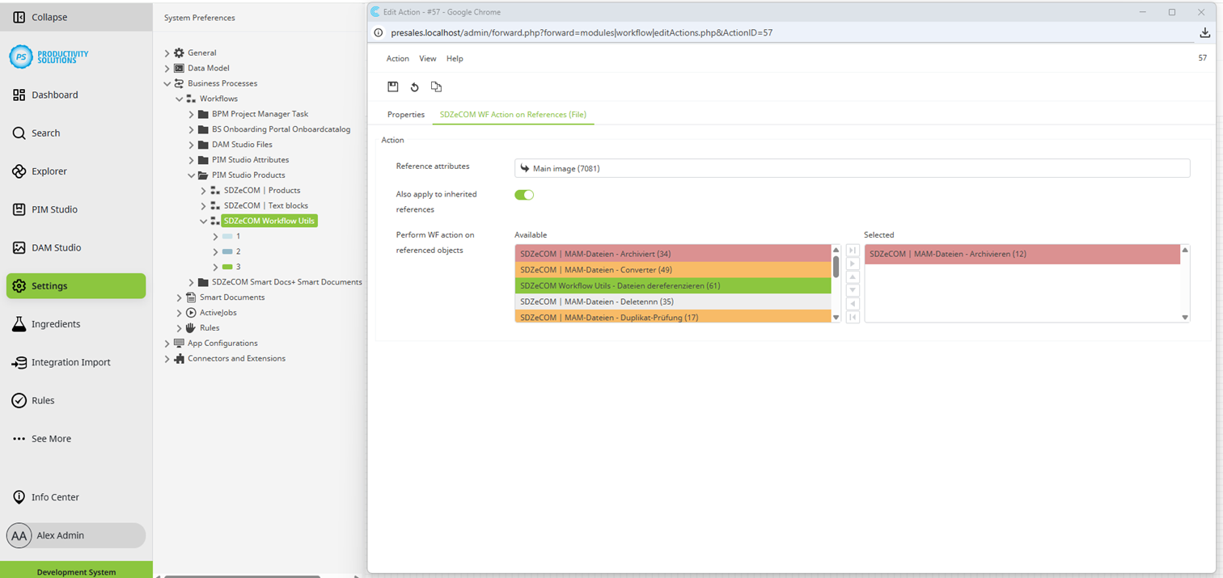Click the Explorer icon in the sidebar
Image resolution: width=1223 pixels, height=578 pixels.
pos(49,171)
